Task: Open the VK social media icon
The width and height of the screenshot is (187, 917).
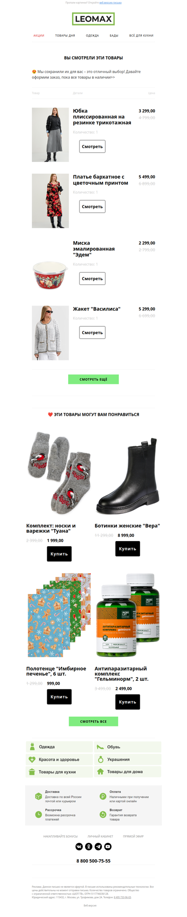Action: point(79,846)
